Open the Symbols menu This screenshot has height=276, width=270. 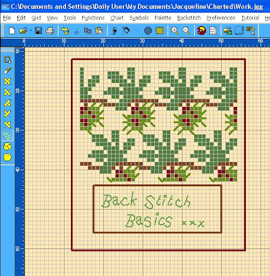click(x=139, y=18)
